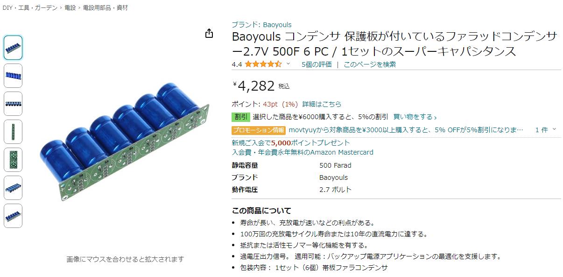The image size is (563, 277).
Task: Select the third thumbnail showing capacitors front view
Action: click(13, 104)
